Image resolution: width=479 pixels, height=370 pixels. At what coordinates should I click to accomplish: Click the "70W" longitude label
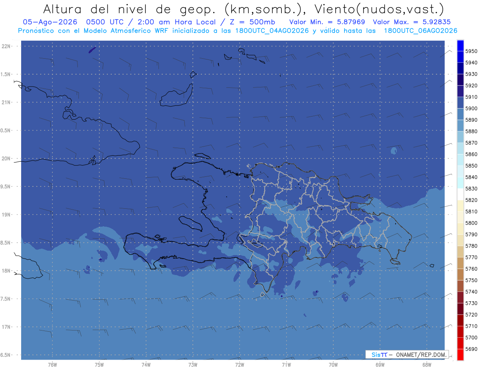click(333, 364)
